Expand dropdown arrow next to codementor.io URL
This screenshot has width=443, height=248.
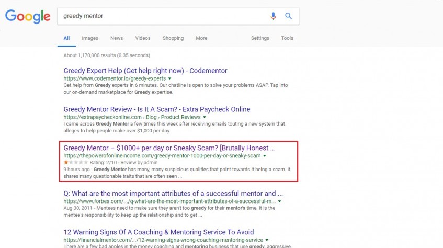[x=169, y=78]
